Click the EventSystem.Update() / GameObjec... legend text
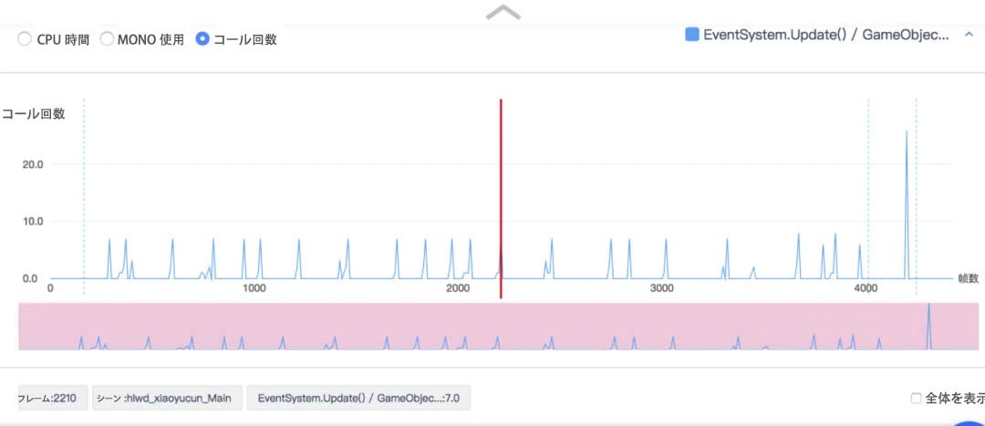 [826, 36]
